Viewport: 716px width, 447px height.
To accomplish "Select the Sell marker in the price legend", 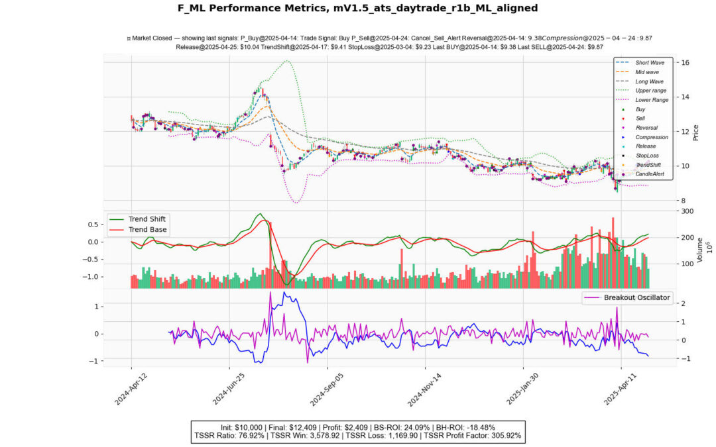I will click(x=623, y=119).
